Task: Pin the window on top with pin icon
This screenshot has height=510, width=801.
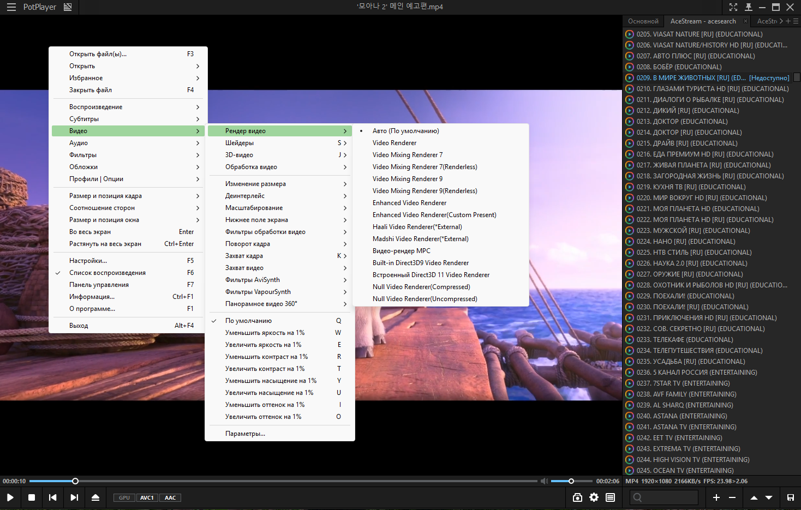Action: (749, 7)
